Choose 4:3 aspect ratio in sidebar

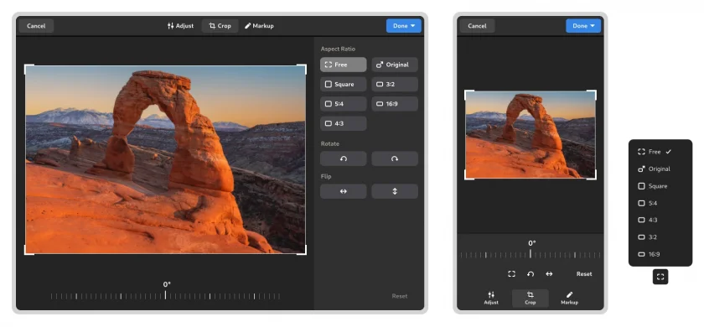click(344, 123)
